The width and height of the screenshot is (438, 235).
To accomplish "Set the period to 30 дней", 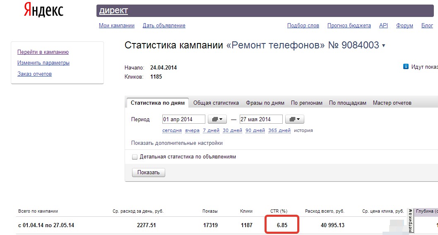I will click(232, 130).
